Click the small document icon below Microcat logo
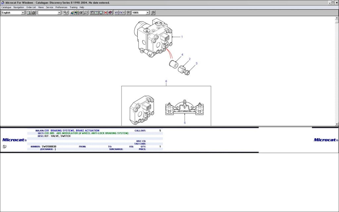 5,147
